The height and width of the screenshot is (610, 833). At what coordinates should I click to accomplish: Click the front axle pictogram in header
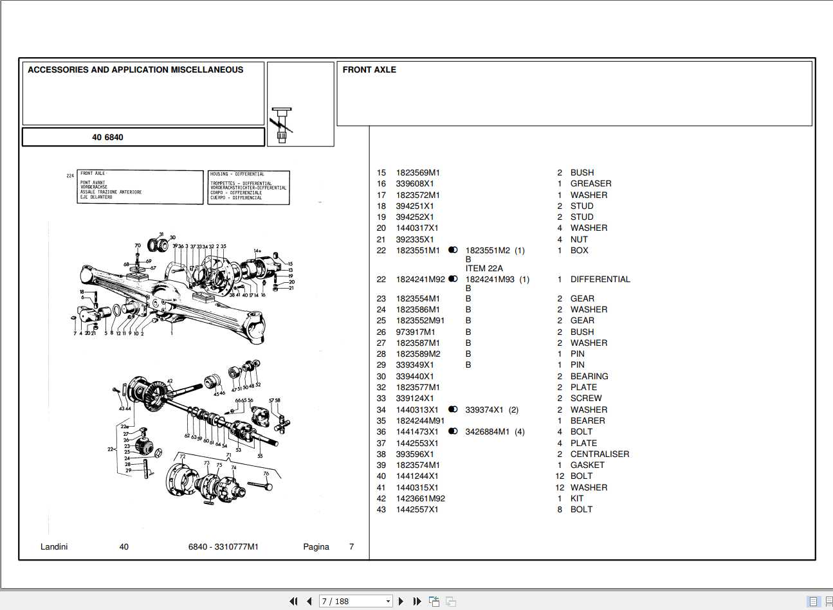282,124
